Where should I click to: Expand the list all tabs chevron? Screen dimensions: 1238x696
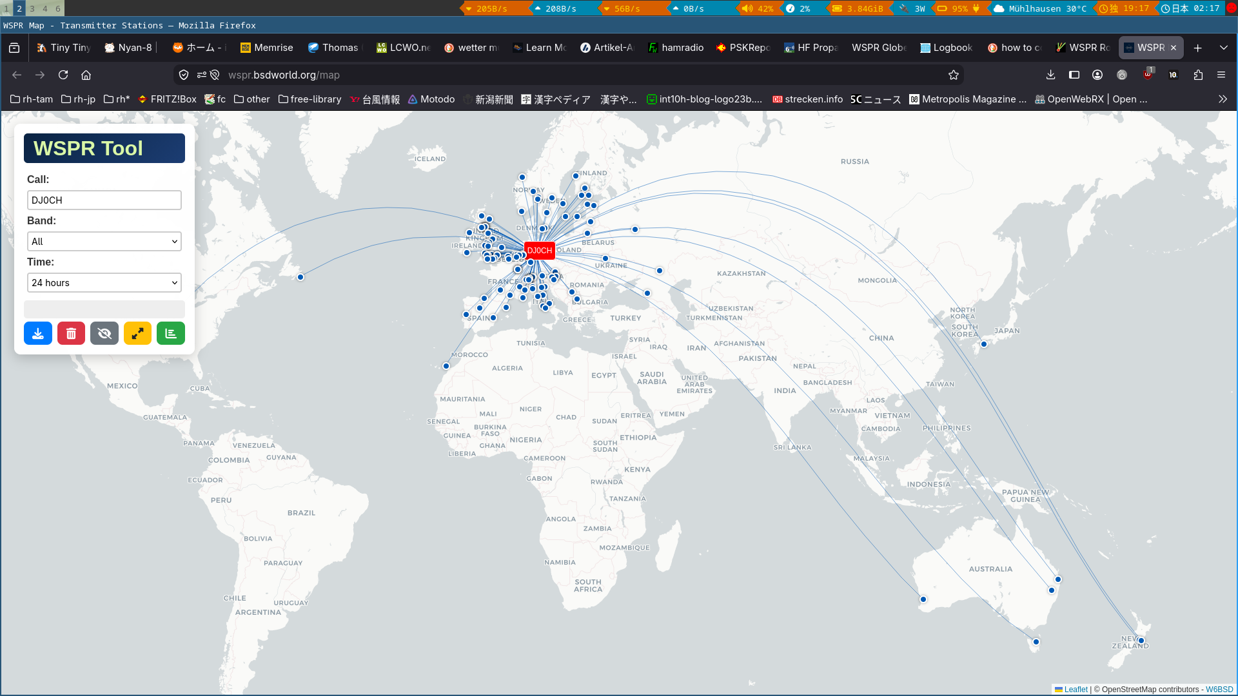point(1224,48)
